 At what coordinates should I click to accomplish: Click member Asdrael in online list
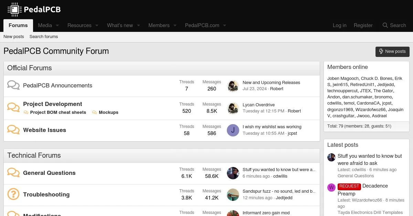coord(379,116)
